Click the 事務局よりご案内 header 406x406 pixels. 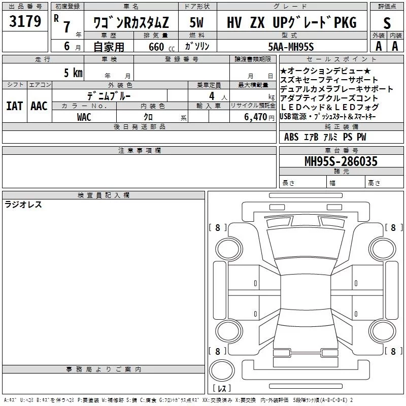coord(104,369)
